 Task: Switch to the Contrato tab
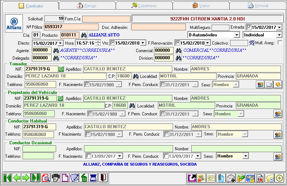coord(31,6)
